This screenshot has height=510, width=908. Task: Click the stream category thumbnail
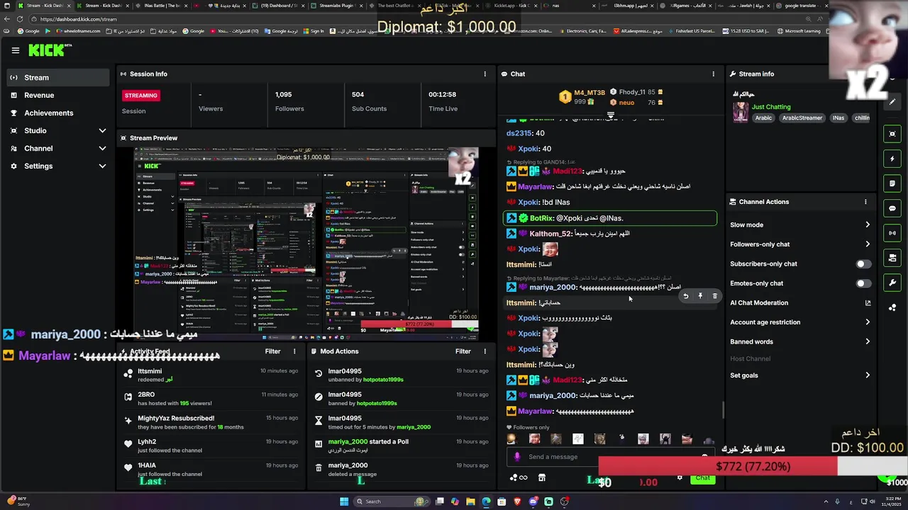[x=741, y=112]
